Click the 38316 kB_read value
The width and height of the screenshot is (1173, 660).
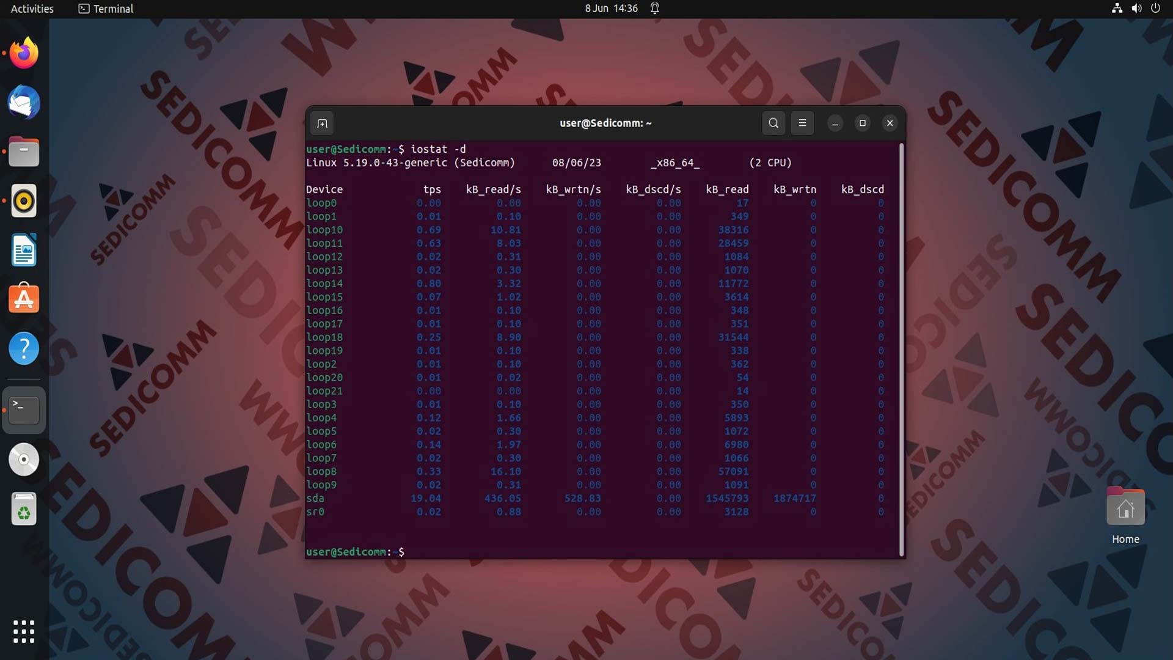(x=733, y=230)
